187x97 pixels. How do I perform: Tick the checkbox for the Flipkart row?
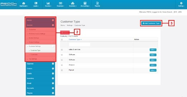click(62, 70)
